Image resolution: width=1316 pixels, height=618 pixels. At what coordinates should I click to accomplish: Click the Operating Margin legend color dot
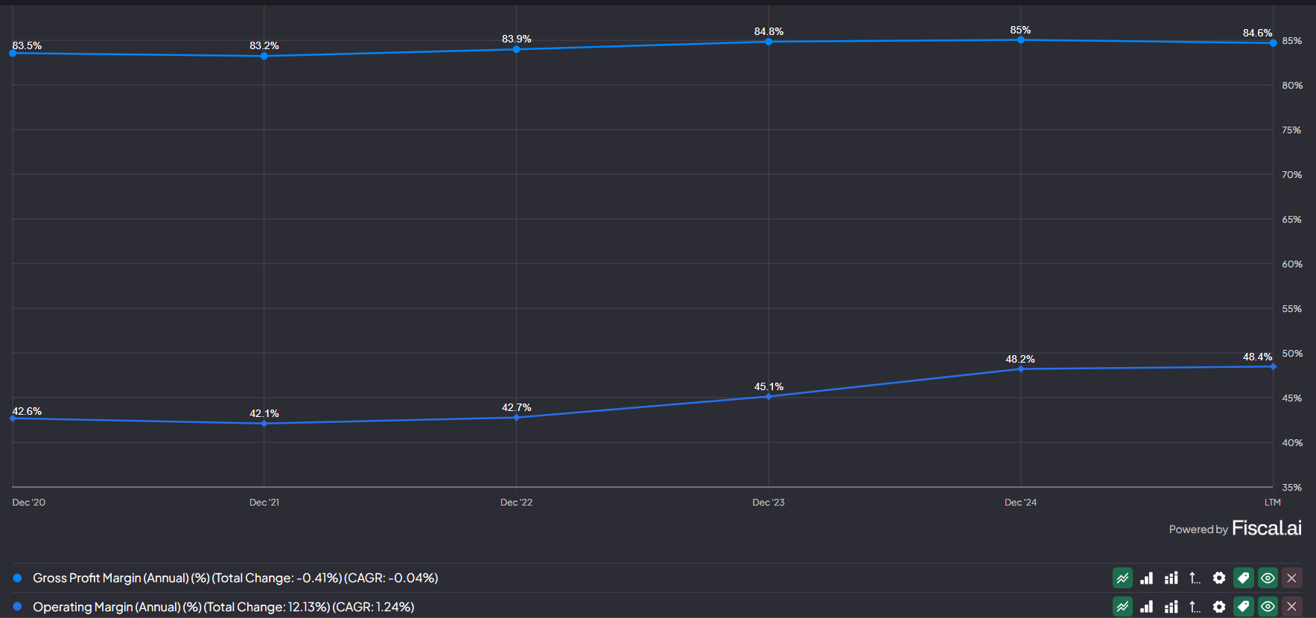(17, 607)
